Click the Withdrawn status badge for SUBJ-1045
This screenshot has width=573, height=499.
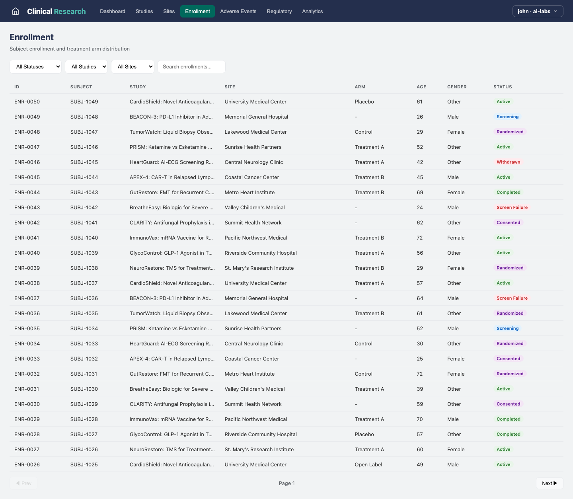[x=508, y=162]
